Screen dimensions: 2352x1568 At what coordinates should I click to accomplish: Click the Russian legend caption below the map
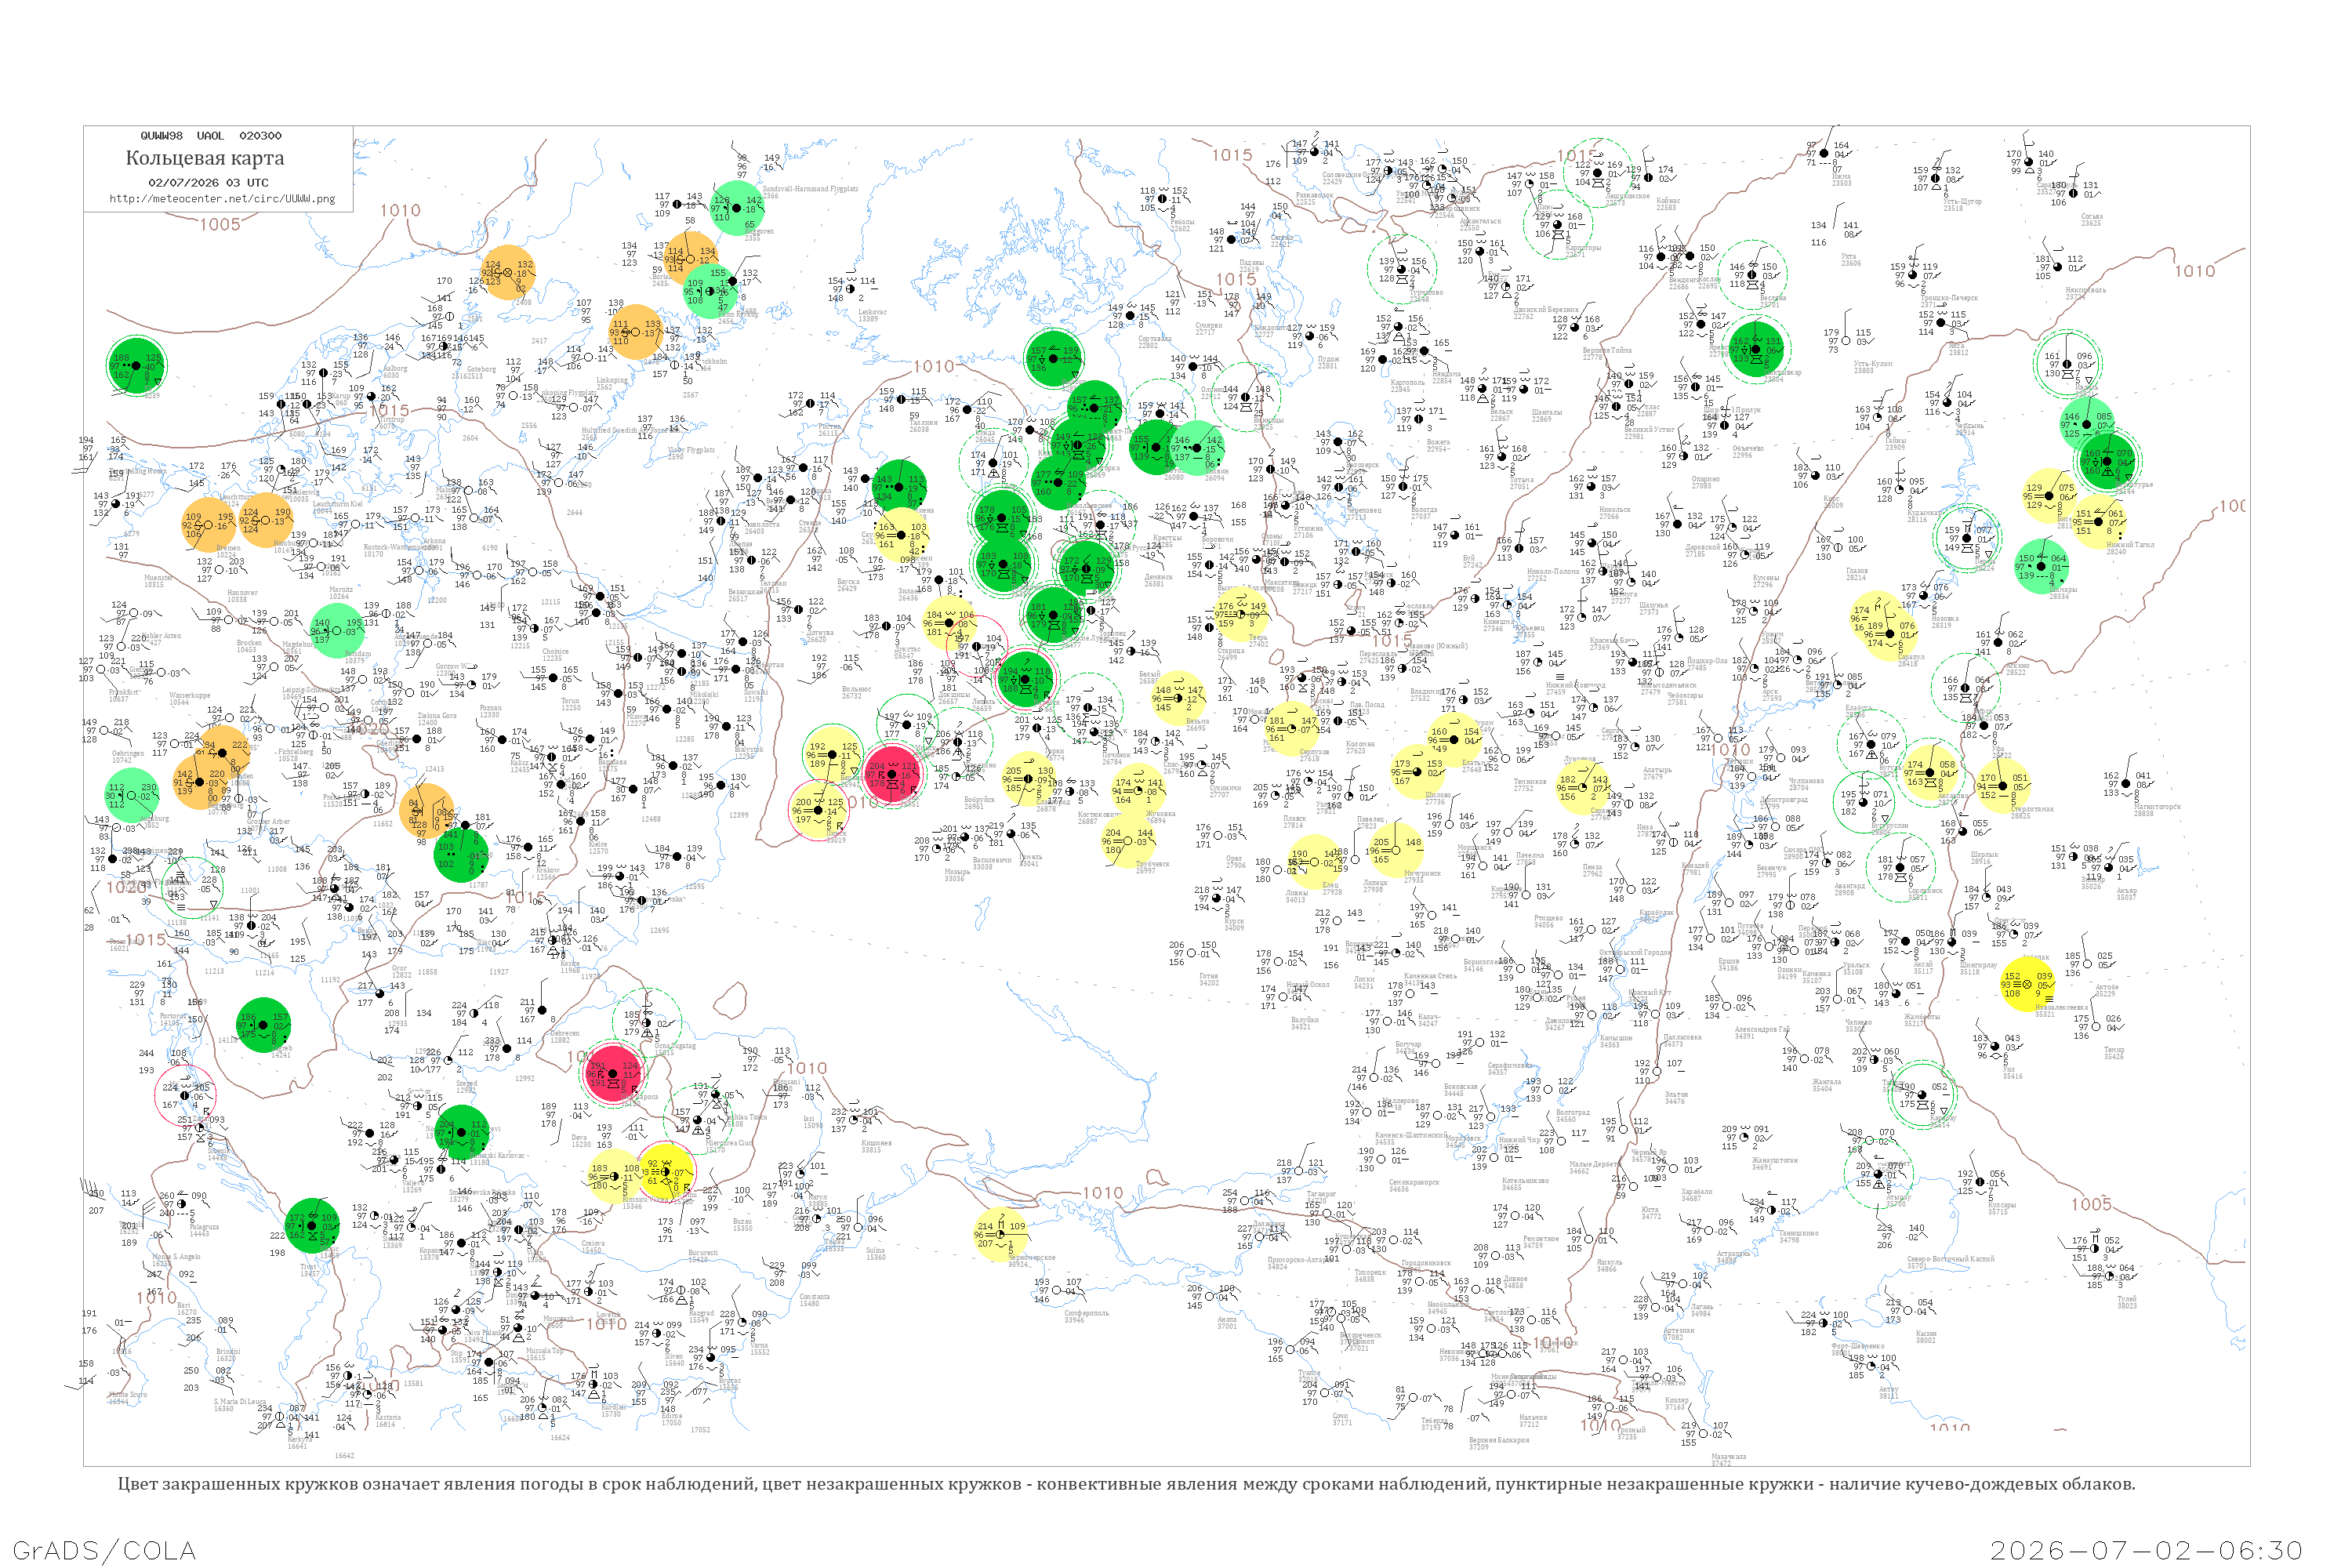pyautogui.click(x=1126, y=1484)
